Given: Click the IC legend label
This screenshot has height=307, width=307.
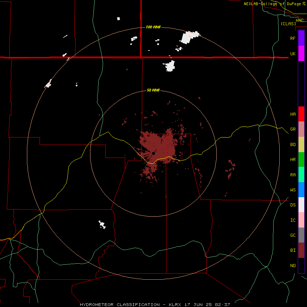Looking at the screenshot, I should click(293, 220).
